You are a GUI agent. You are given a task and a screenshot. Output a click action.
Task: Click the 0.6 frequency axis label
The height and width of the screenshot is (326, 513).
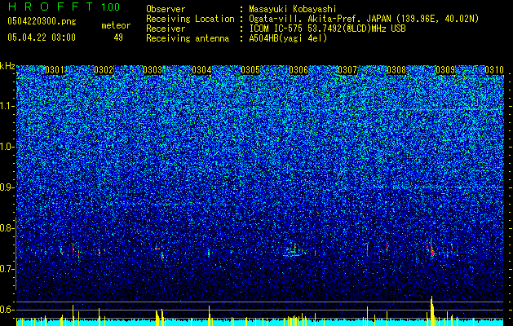tap(7, 310)
